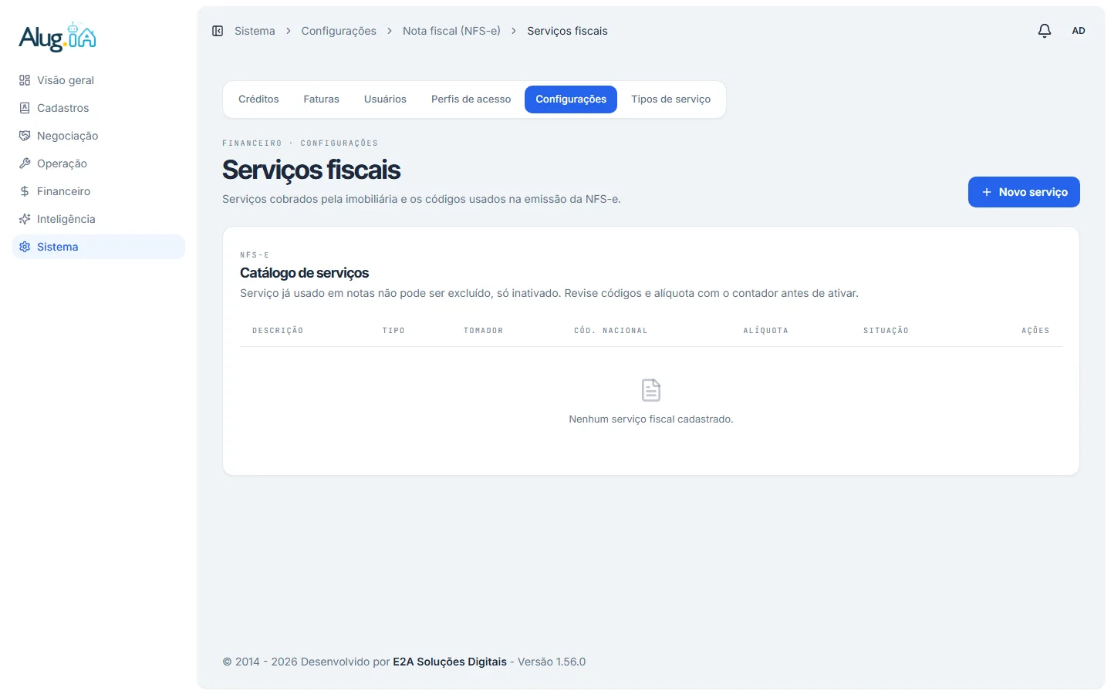Select Sistema in the sidebar
Screen dimensions: 1111x694
(x=99, y=247)
